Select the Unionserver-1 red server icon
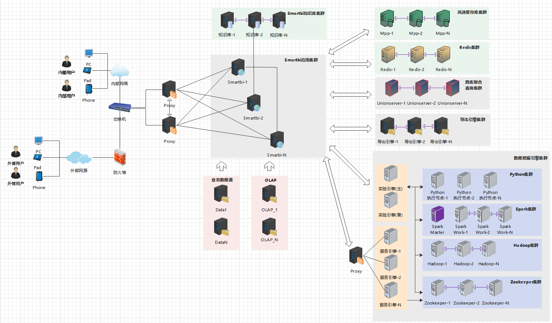This screenshot has width=552, height=323. pyautogui.click(x=392, y=88)
